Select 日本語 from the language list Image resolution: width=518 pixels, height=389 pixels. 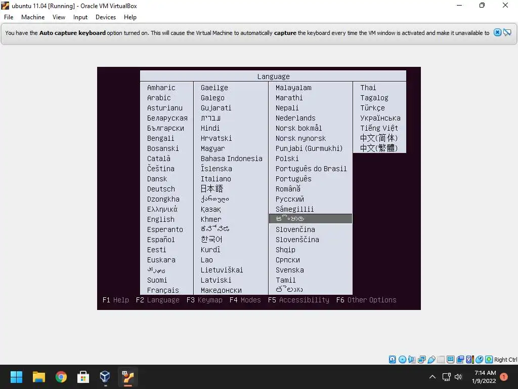(x=212, y=189)
